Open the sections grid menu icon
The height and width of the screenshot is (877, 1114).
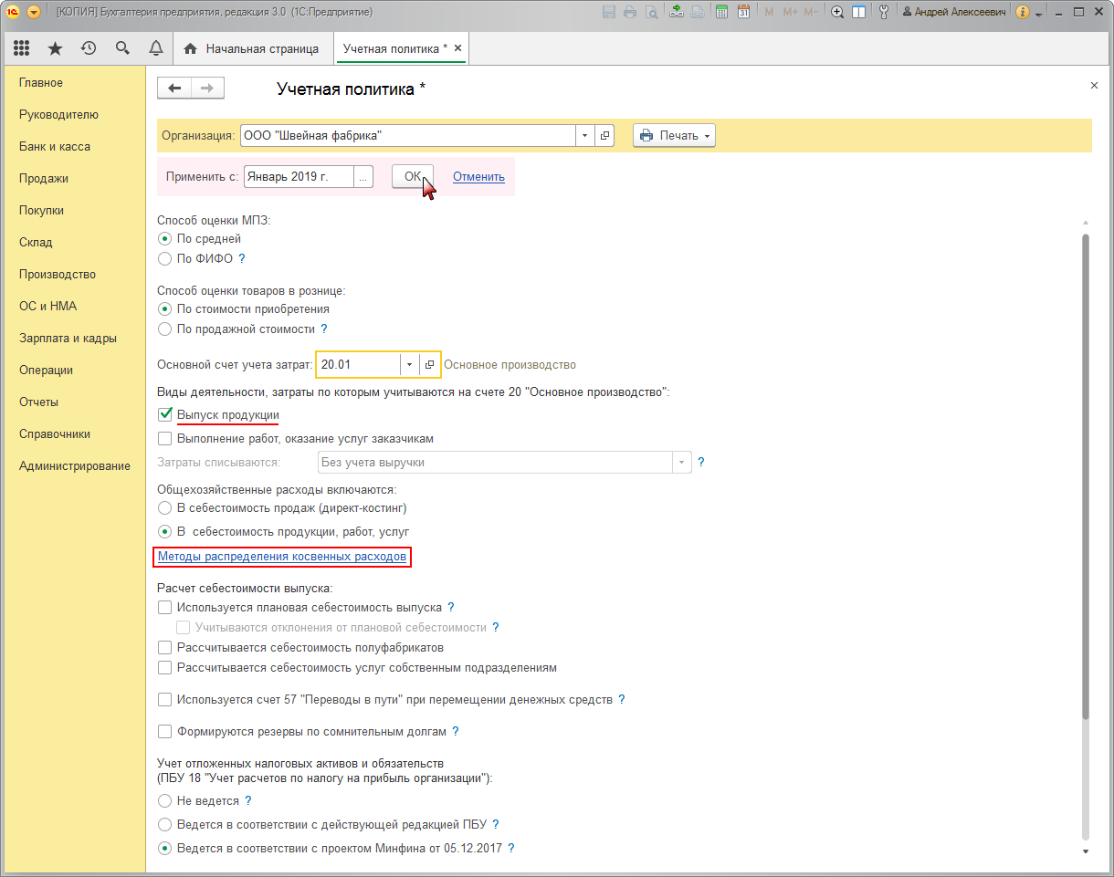[22, 48]
